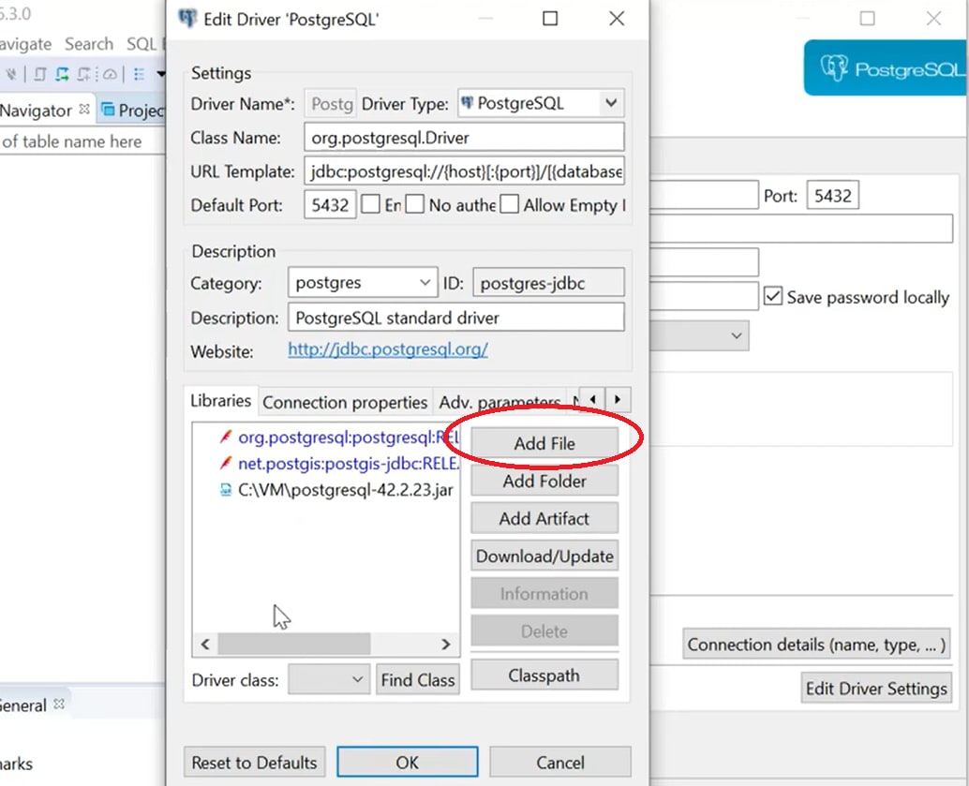Select the Projects tab icon
This screenshot has height=786, width=969.
pos(110,110)
